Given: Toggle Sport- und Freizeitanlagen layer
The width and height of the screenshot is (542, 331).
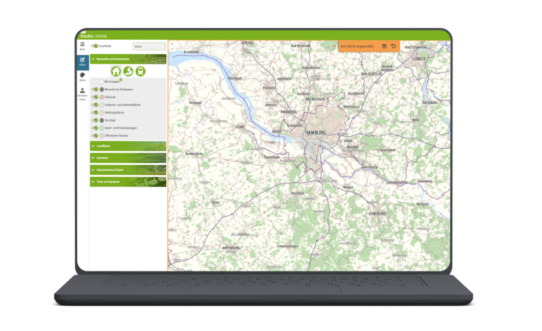Looking at the screenshot, I should 95,128.
